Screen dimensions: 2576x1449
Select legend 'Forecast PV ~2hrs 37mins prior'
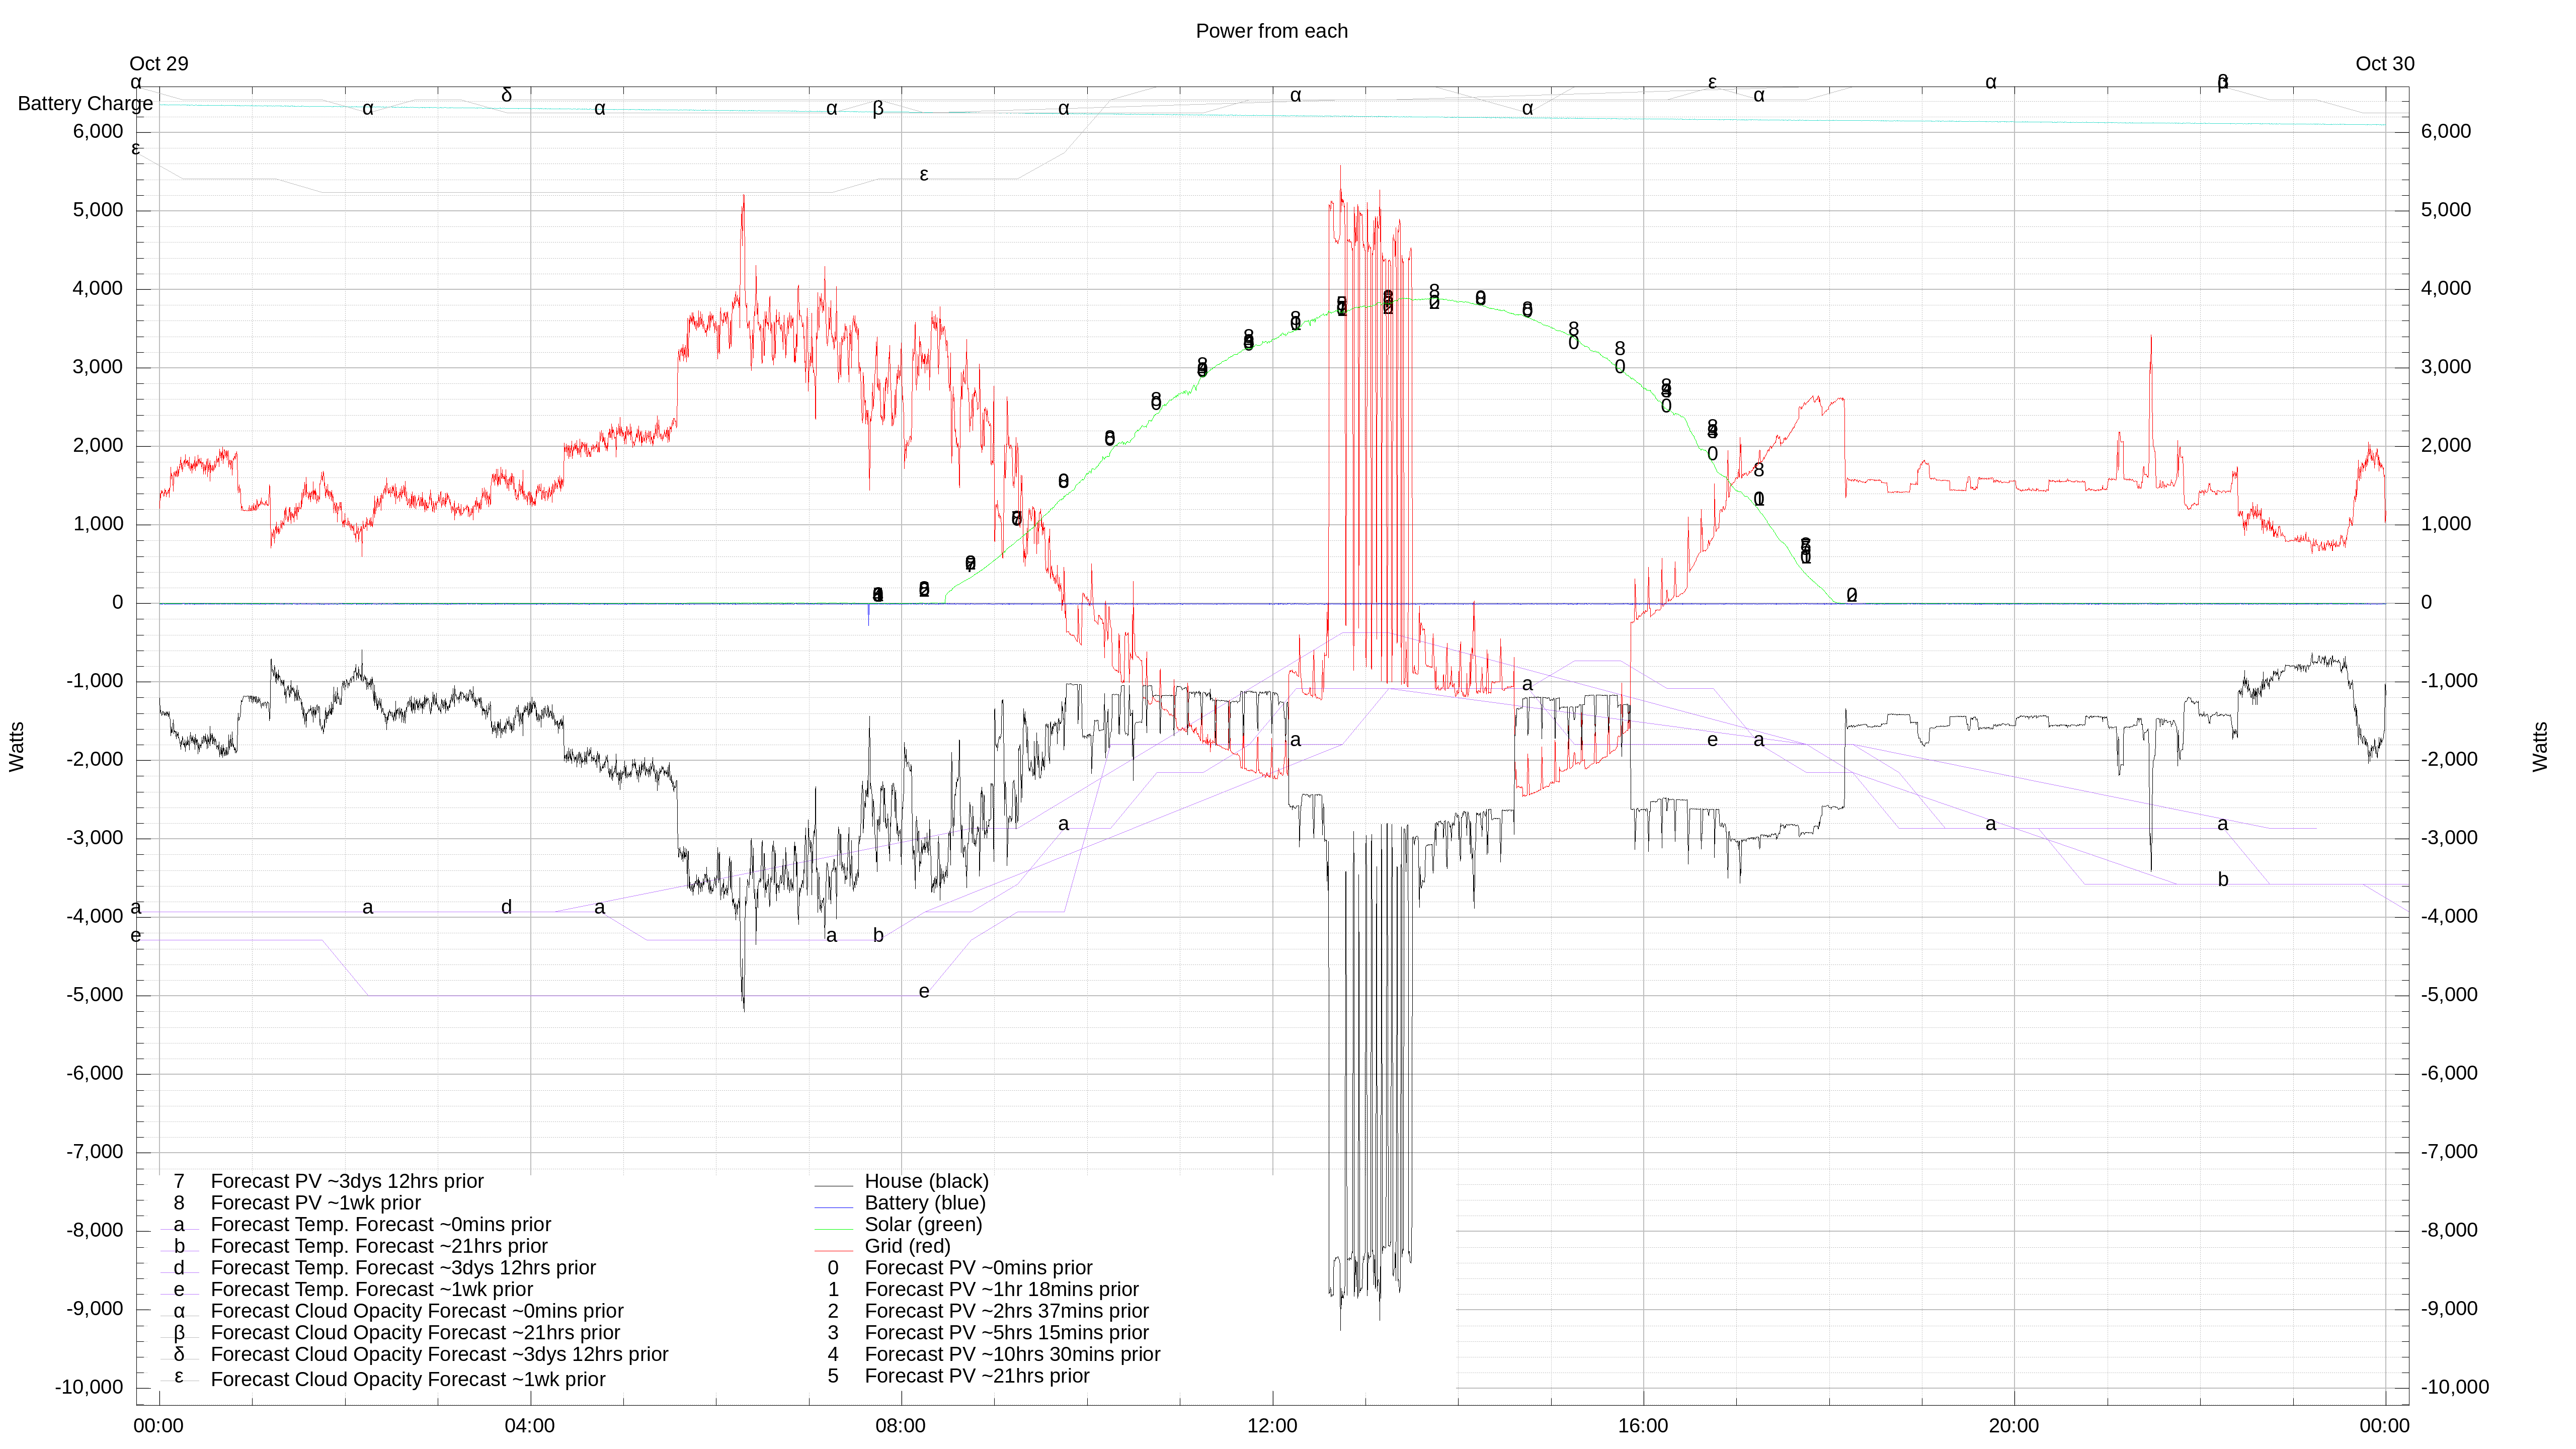(1006, 1311)
